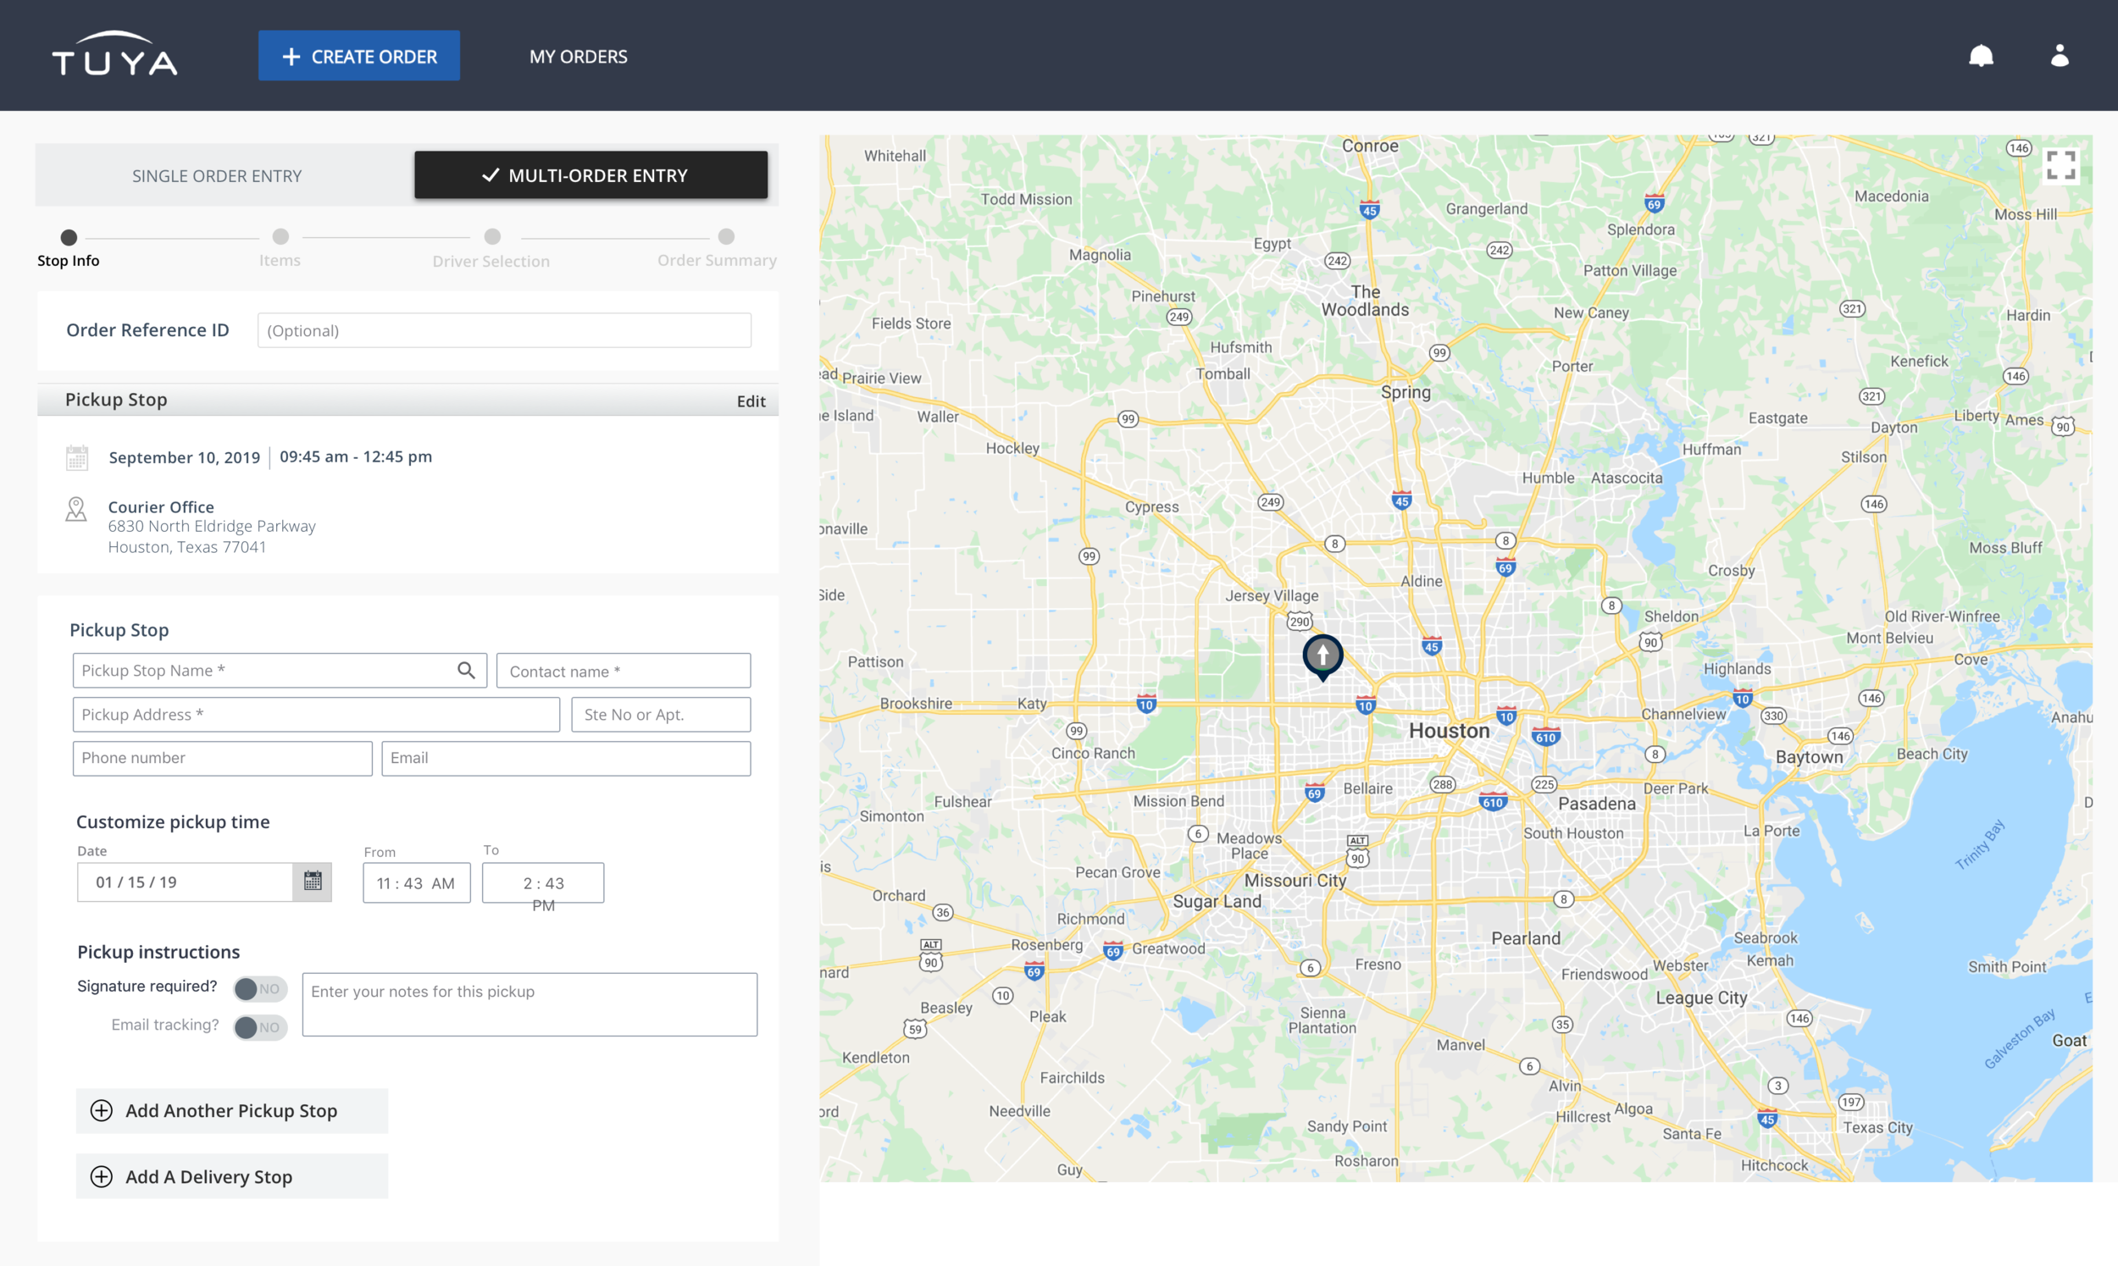
Task: Click the pickup notes text area
Action: click(530, 1005)
